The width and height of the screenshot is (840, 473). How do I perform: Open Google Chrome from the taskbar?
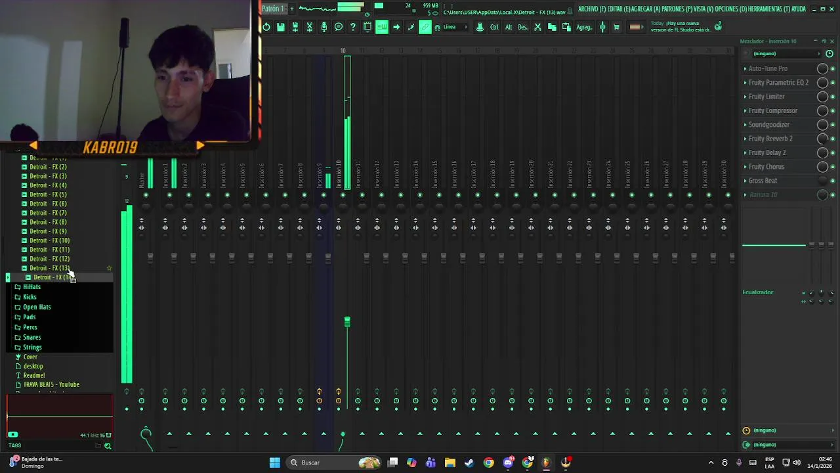(x=488, y=462)
